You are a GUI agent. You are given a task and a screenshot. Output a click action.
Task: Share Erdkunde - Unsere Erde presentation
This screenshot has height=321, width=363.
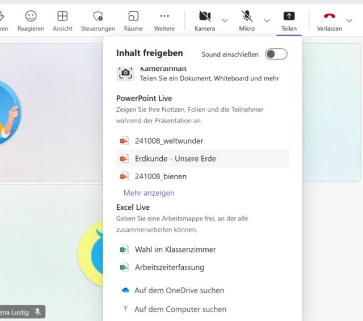coord(202,159)
